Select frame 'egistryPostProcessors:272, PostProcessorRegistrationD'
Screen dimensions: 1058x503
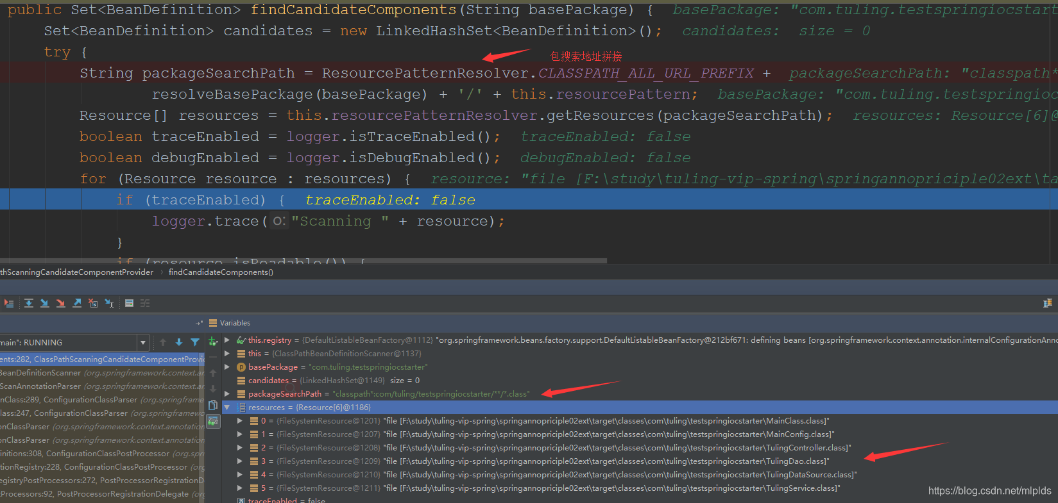pos(102,481)
